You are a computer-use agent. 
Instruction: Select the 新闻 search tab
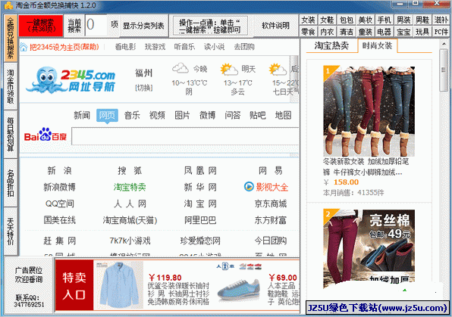click(82, 115)
